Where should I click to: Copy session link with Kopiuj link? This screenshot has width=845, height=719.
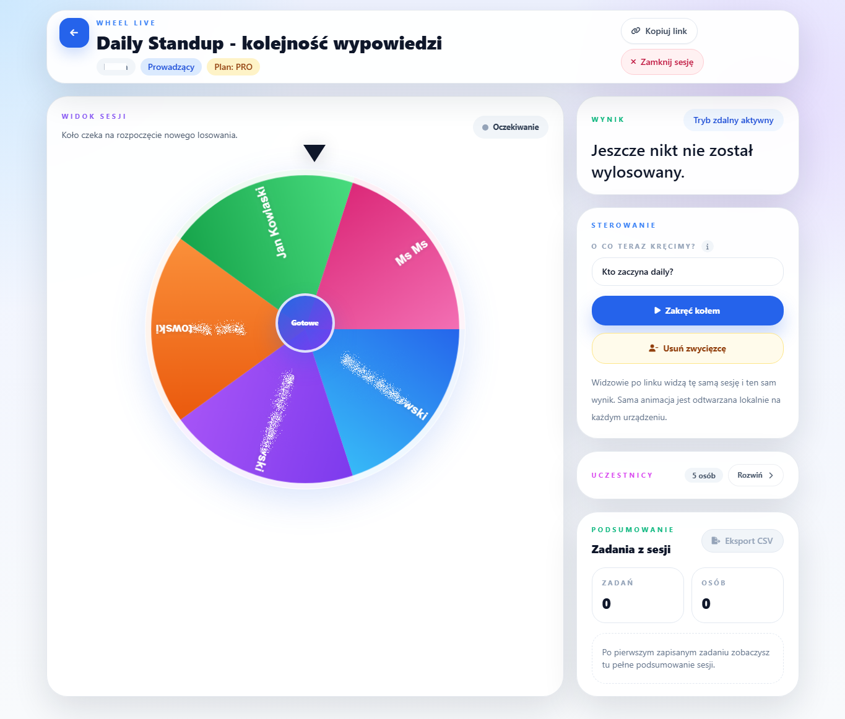point(659,31)
